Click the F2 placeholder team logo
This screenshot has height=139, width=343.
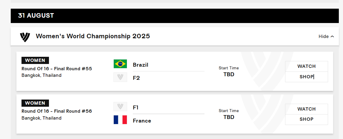(x=120, y=77)
